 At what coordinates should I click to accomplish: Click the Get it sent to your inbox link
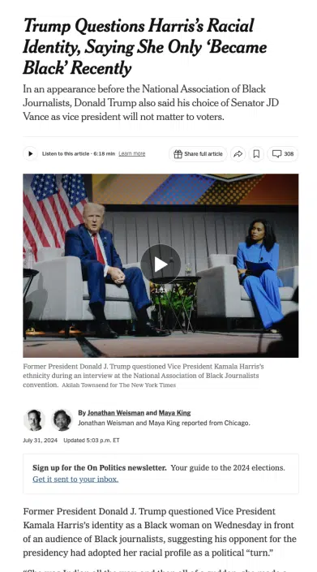(x=75, y=479)
